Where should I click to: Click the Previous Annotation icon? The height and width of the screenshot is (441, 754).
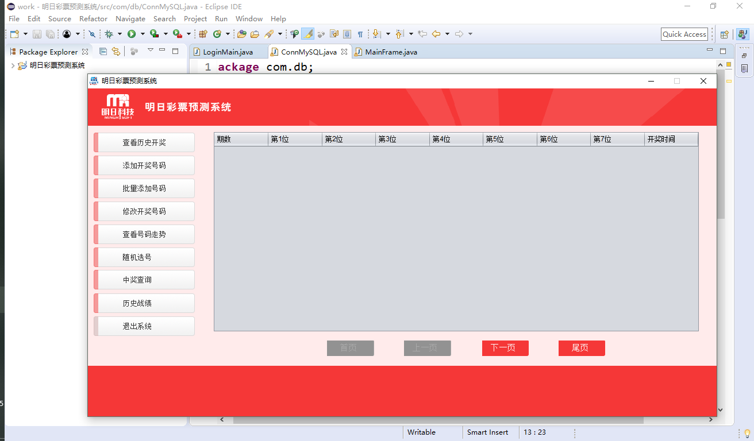400,34
